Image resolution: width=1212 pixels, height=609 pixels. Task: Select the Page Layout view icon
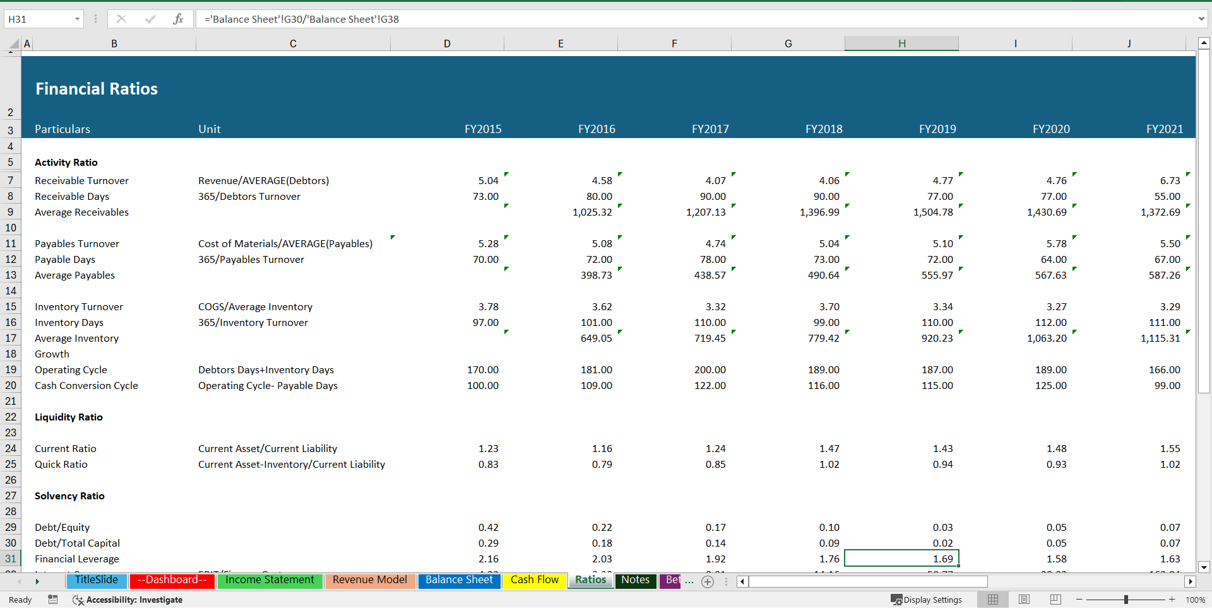click(x=1024, y=600)
